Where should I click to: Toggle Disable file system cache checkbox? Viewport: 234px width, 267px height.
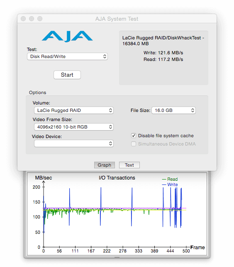(x=134, y=136)
